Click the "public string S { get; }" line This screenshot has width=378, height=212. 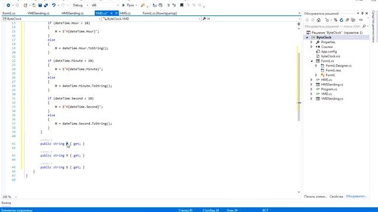coord(63,167)
